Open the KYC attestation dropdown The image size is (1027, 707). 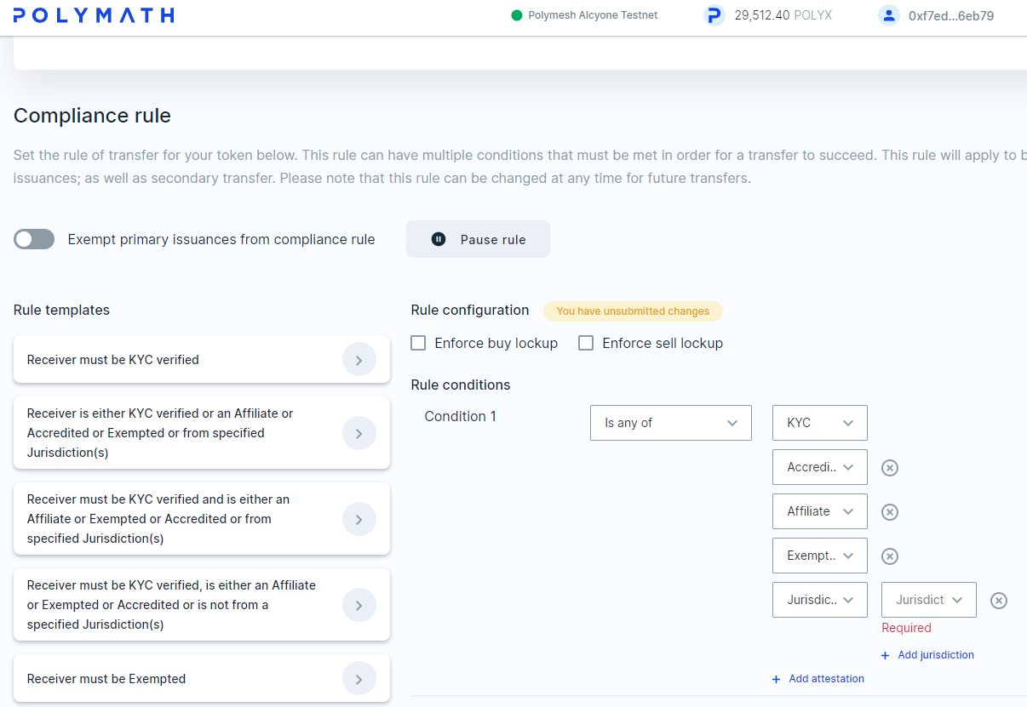820,423
